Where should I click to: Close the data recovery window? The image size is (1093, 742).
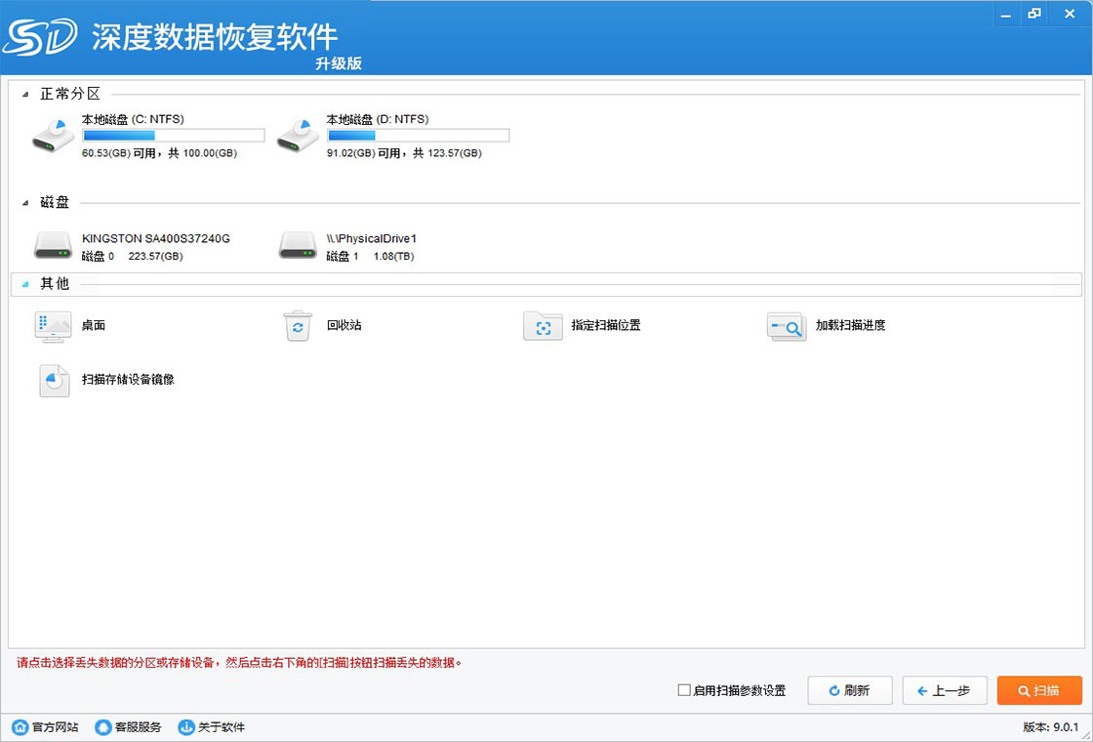point(1070,14)
